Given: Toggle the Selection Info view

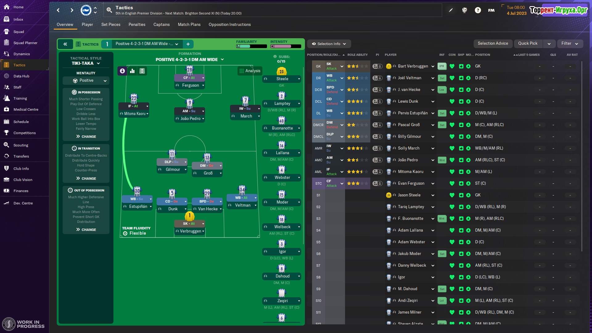Looking at the screenshot, I should [329, 44].
